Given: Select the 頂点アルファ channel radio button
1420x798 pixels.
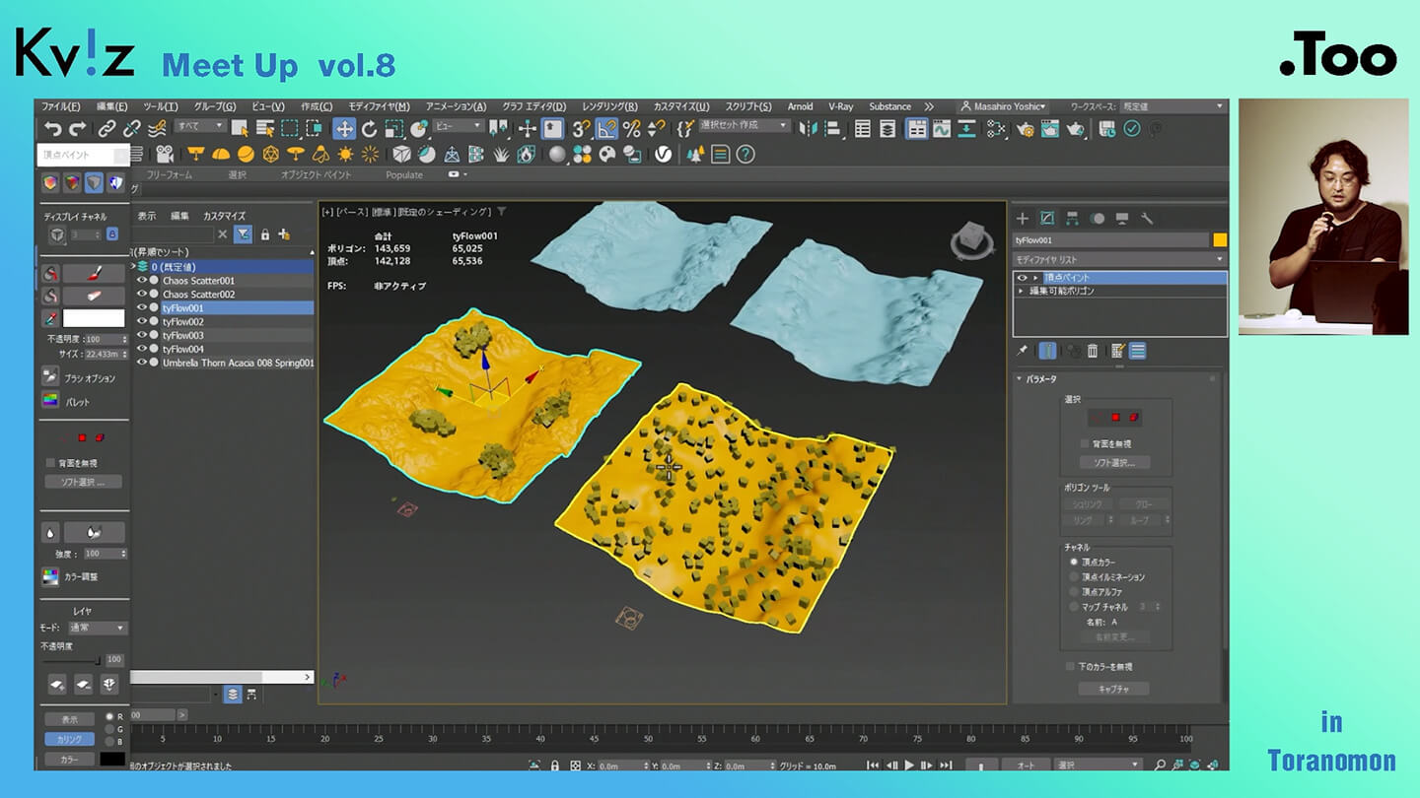Looking at the screenshot, I should (x=1074, y=592).
